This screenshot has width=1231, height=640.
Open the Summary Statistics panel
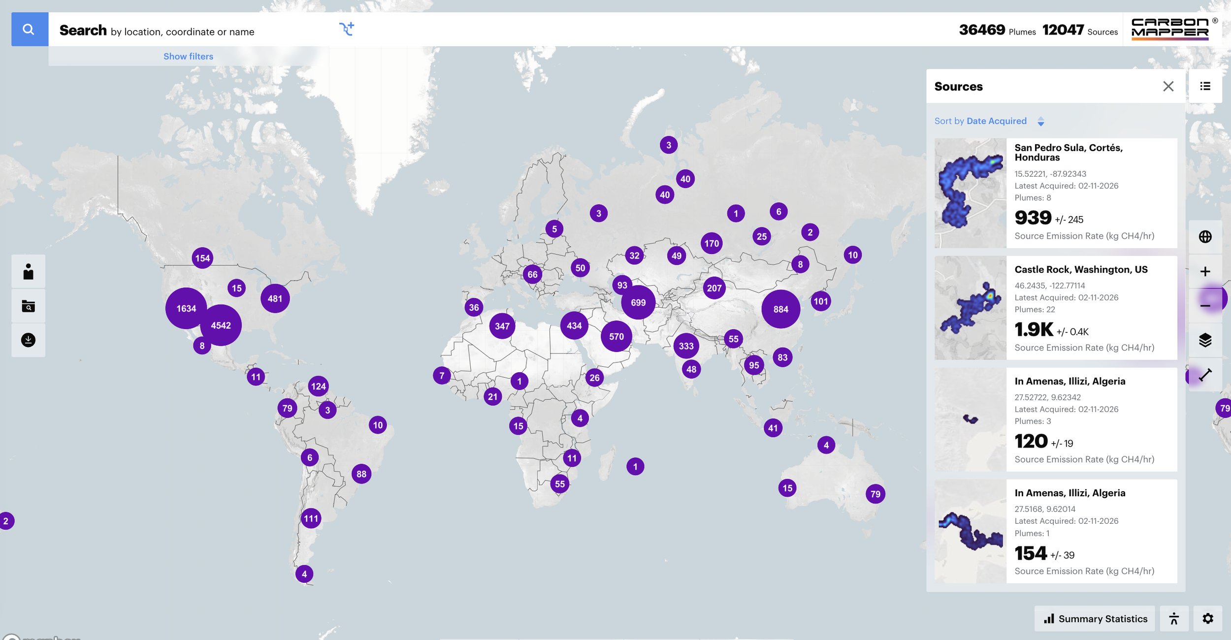coord(1095,619)
